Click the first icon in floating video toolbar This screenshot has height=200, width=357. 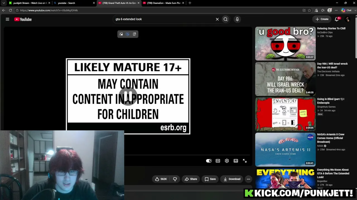(121, 34)
